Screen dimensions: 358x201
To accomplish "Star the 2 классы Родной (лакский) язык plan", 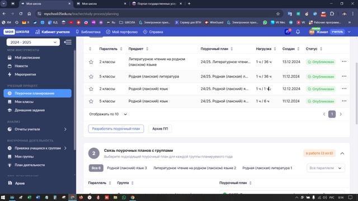I will (x=91, y=89).
